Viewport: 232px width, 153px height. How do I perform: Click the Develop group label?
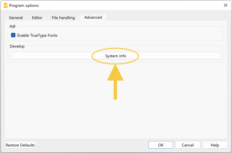click(17, 46)
